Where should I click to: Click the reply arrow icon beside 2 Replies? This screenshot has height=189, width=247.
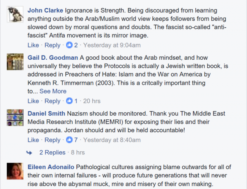[x=29, y=152]
